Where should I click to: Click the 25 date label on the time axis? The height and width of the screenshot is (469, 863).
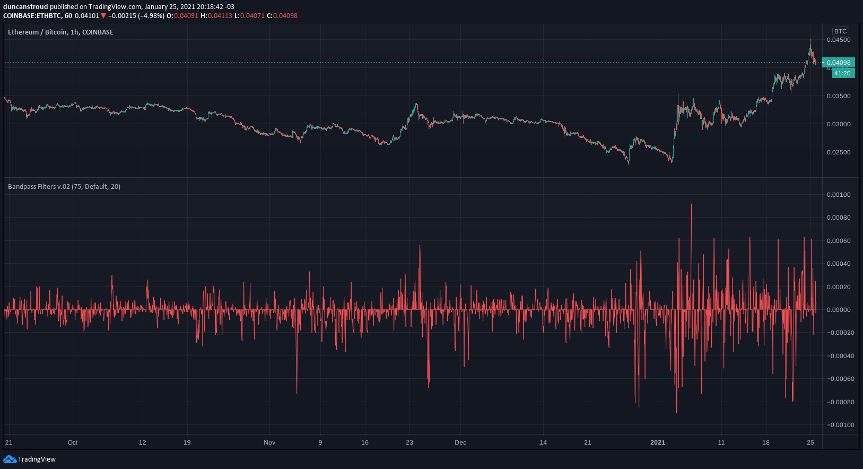tap(810, 442)
